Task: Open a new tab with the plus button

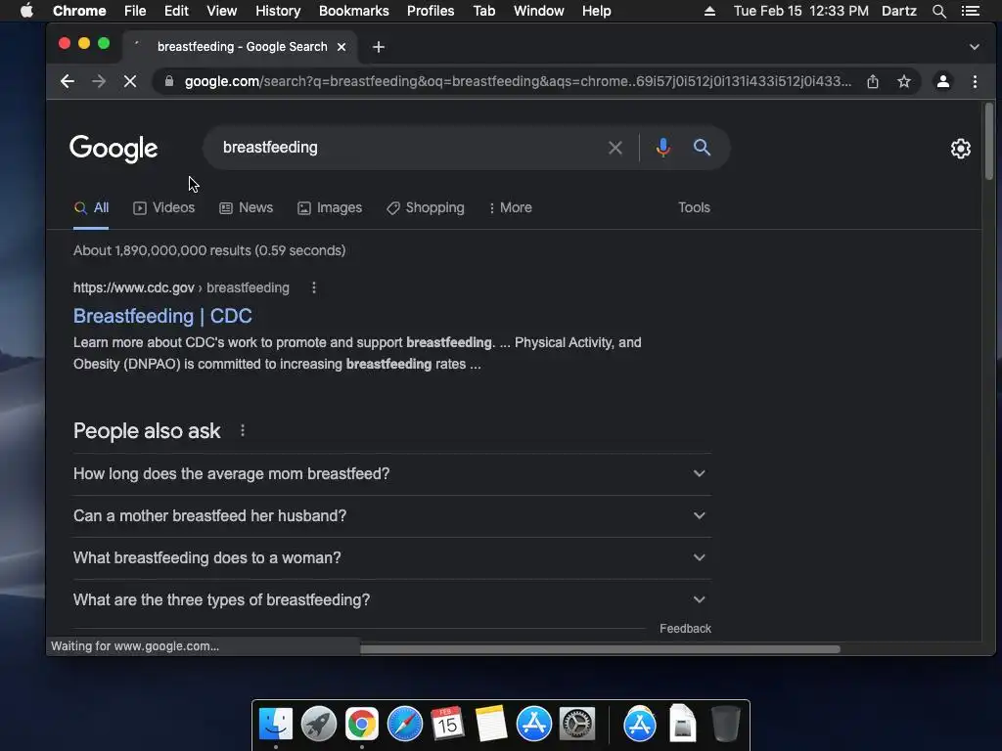Action: tap(379, 47)
